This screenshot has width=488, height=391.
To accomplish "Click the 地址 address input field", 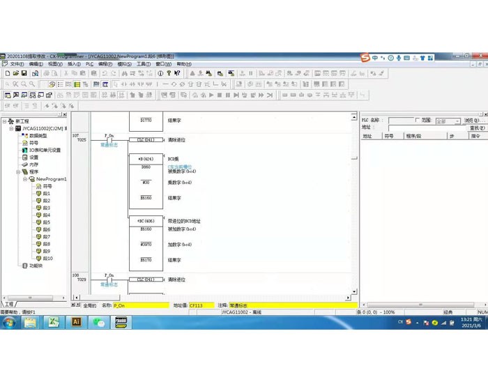I will (418, 128).
